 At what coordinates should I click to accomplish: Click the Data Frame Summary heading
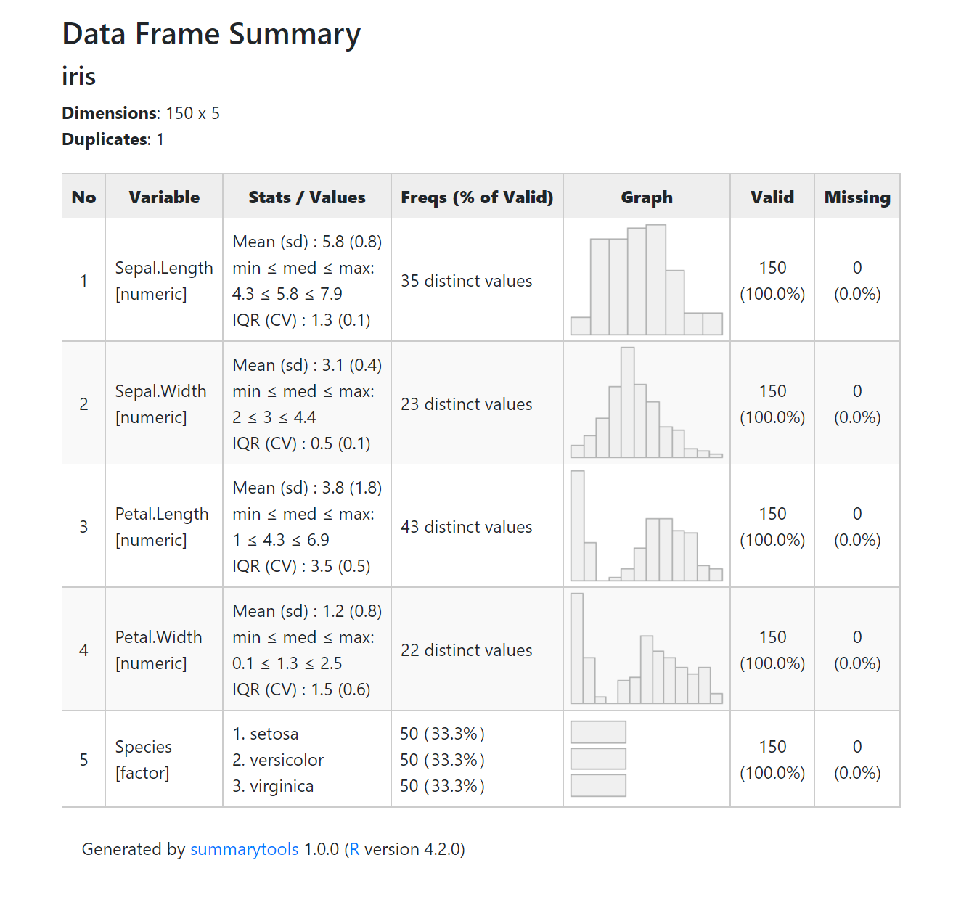pos(211,35)
